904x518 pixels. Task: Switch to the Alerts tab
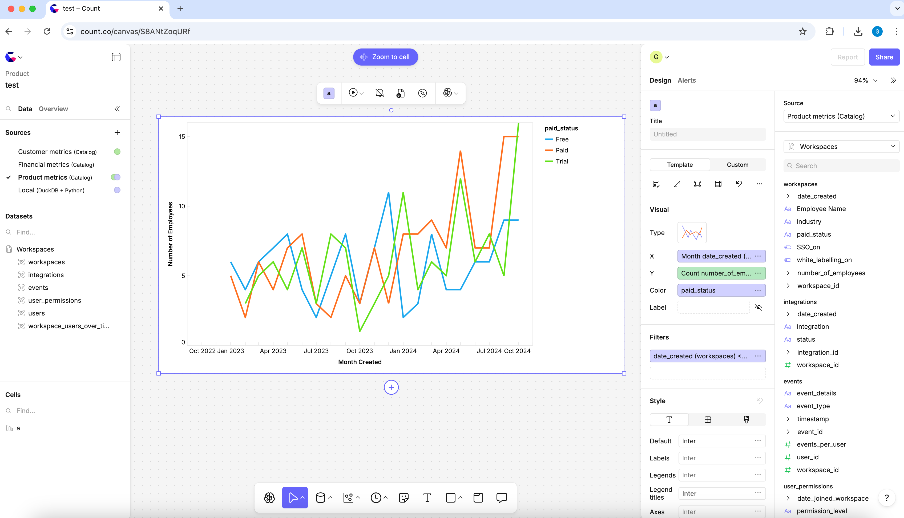click(686, 80)
